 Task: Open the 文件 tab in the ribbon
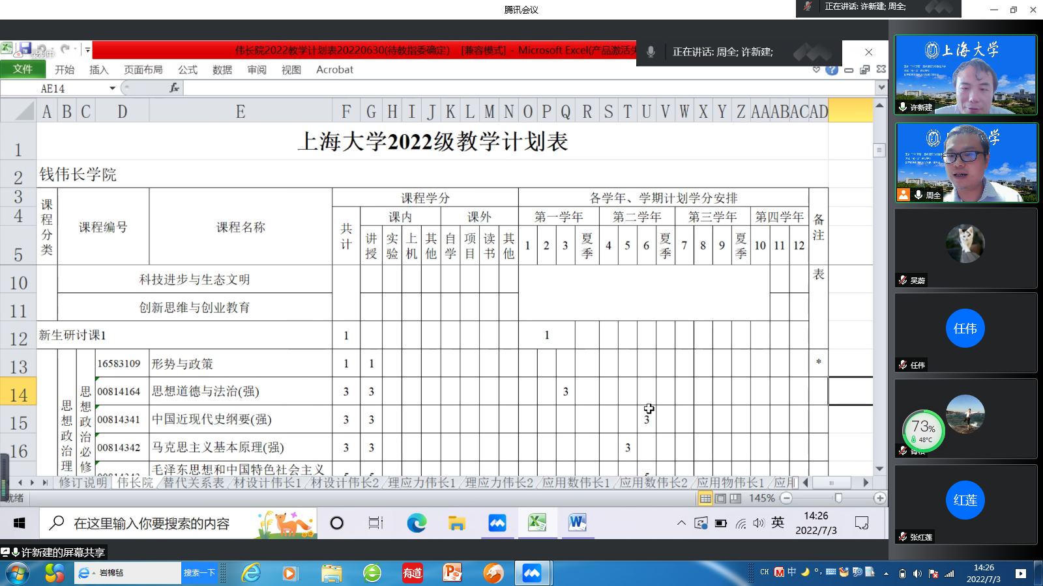click(x=23, y=69)
